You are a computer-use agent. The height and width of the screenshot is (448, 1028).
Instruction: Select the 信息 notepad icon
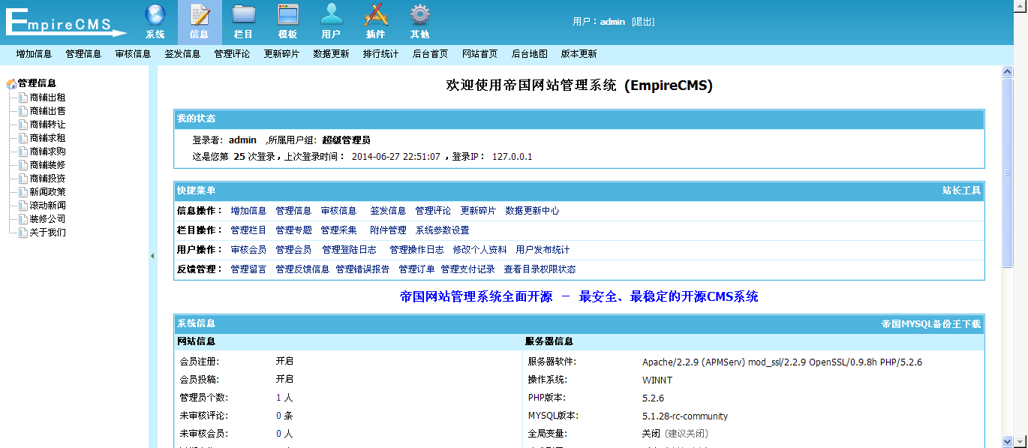(200, 15)
